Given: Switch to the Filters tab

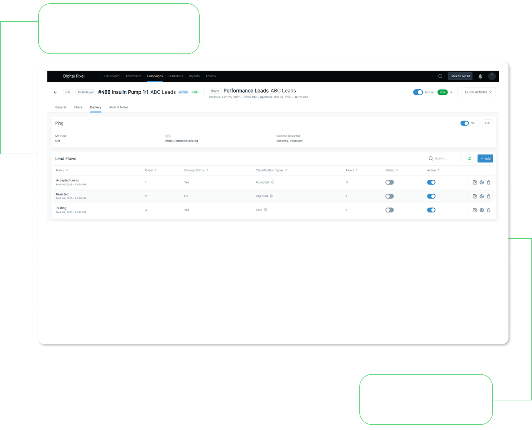Looking at the screenshot, I should click(78, 107).
